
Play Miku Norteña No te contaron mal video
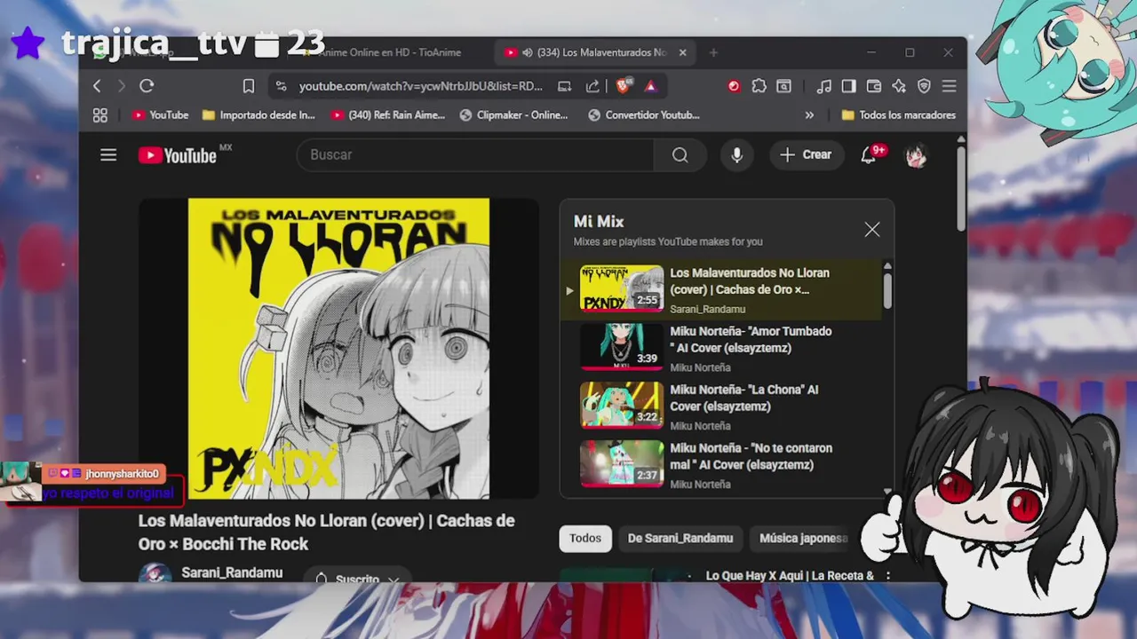click(722, 466)
